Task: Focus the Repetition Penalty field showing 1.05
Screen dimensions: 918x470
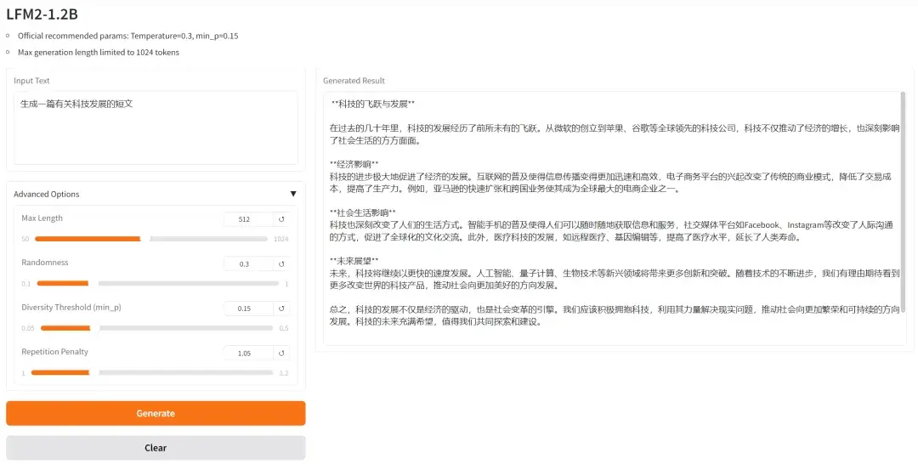Action: pyautogui.click(x=248, y=353)
